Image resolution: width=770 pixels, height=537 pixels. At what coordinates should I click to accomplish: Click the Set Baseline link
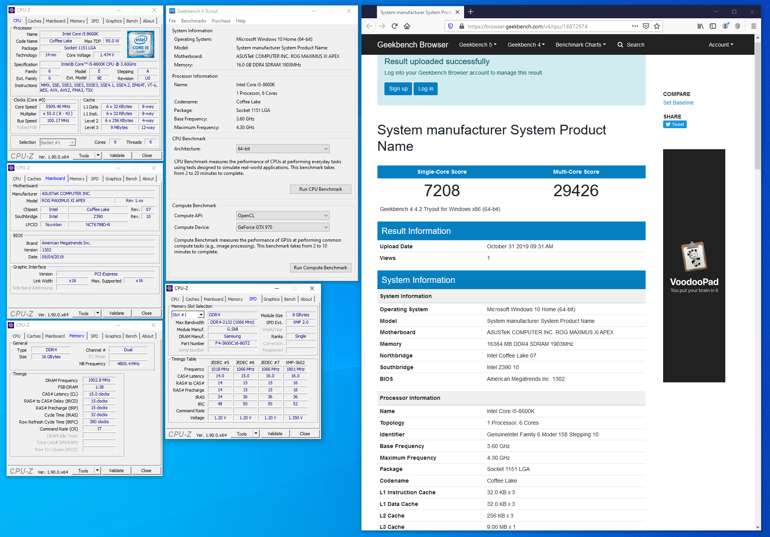click(678, 103)
